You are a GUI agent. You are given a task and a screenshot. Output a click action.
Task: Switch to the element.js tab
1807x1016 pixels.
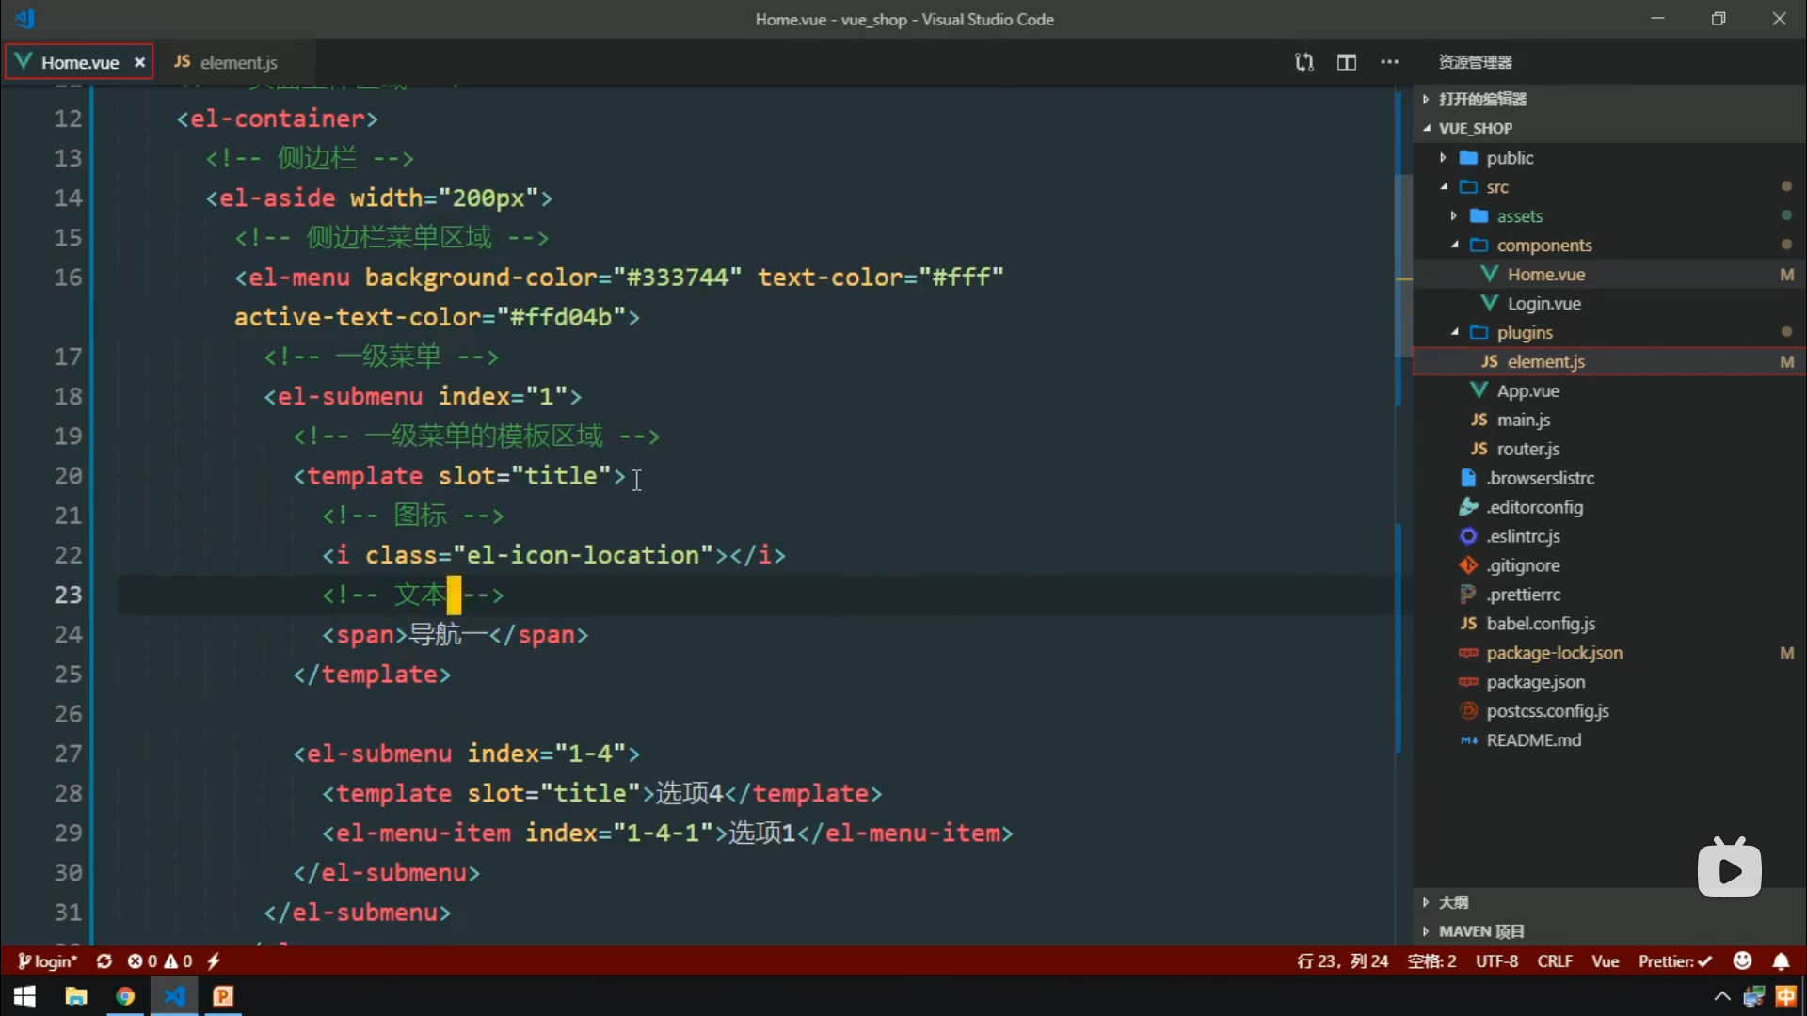point(226,62)
